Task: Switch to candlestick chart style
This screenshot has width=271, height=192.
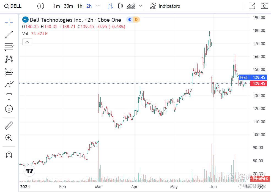Action: pos(121,6)
